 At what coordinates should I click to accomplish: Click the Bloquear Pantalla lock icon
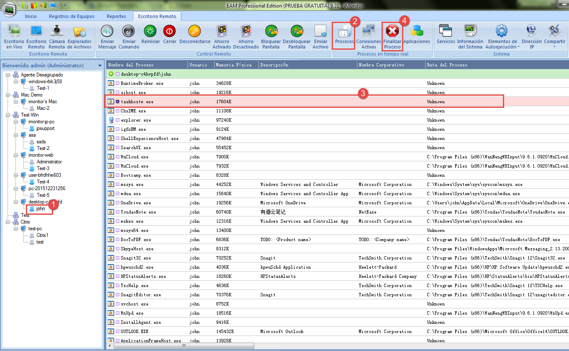click(271, 37)
